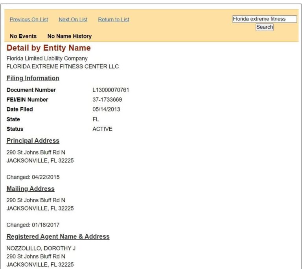Viewport: 302px width, 269px height.
Task: Click the date filed value 05/14/2013
Action: click(x=106, y=110)
